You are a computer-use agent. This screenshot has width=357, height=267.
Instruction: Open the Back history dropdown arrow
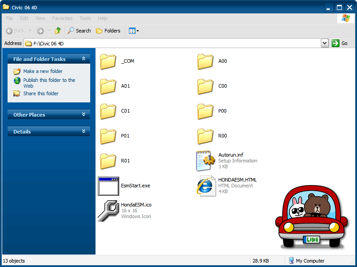[30, 31]
